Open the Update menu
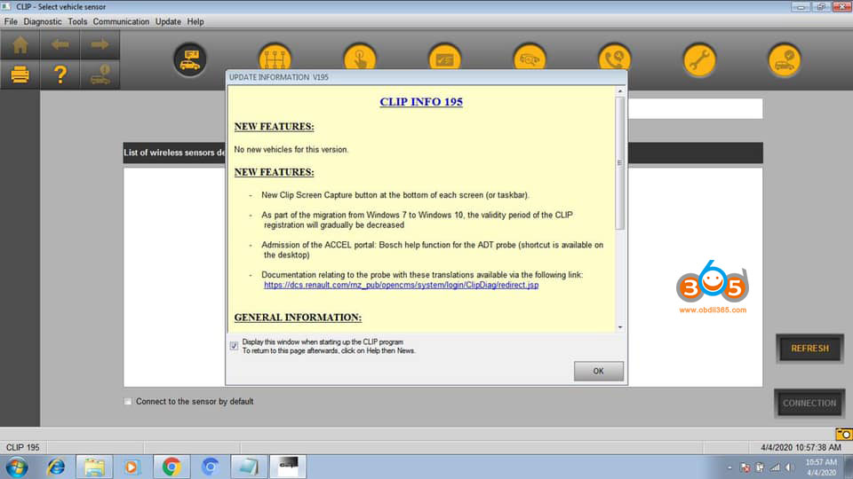The image size is (853, 479). (x=168, y=21)
